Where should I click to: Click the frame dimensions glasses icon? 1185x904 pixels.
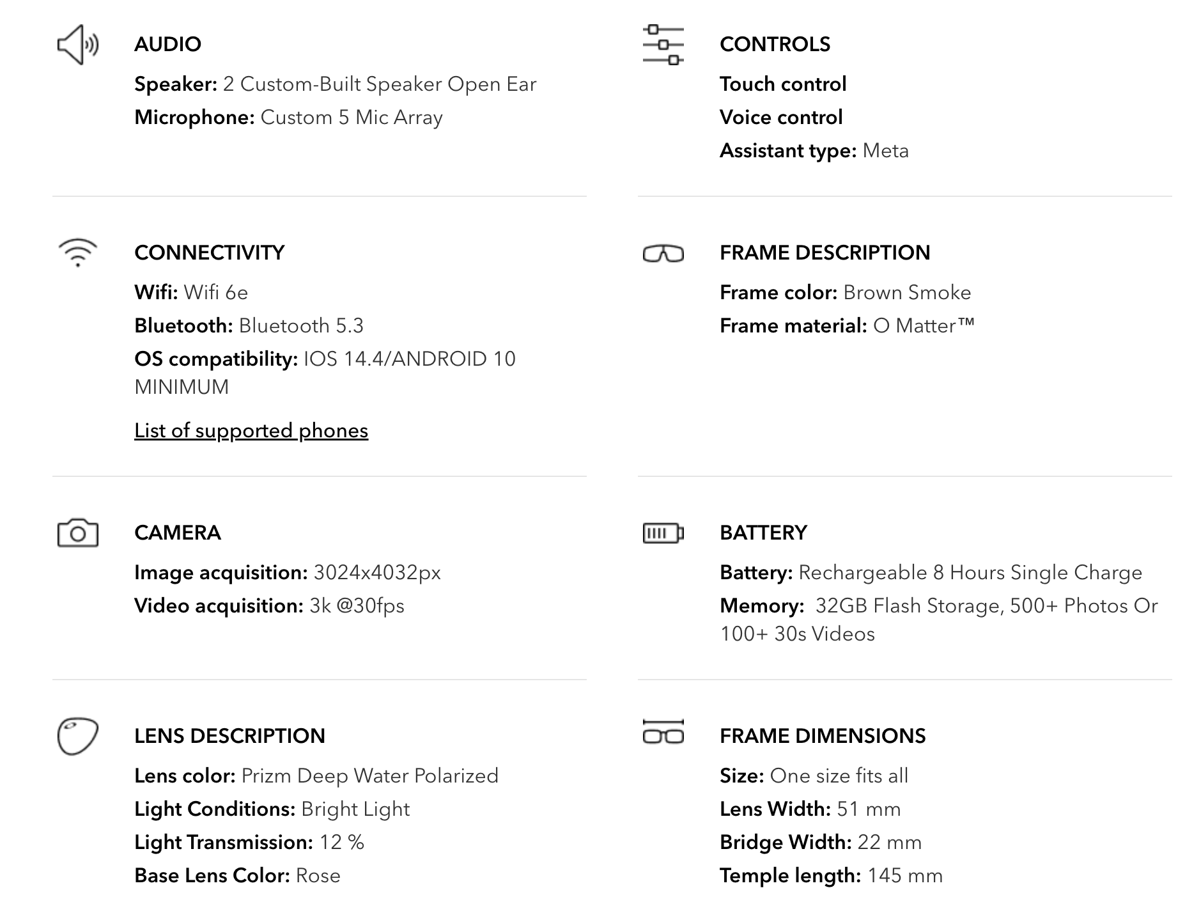pyautogui.click(x=663, y=733)
